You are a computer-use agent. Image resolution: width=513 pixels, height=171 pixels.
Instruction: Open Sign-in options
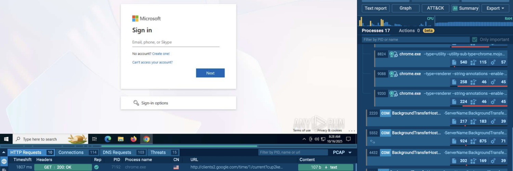pos(179,103)
